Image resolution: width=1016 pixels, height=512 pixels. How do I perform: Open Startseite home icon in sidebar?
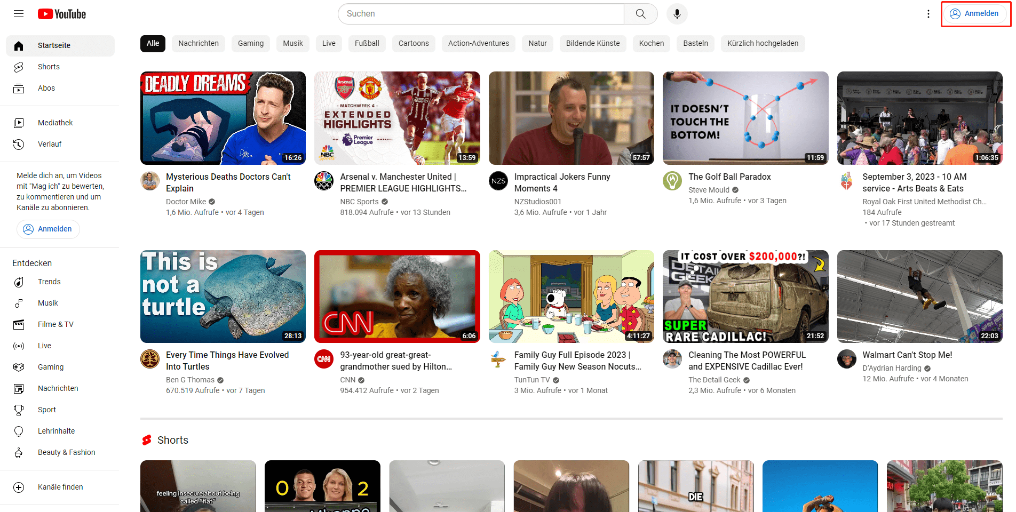19,46
